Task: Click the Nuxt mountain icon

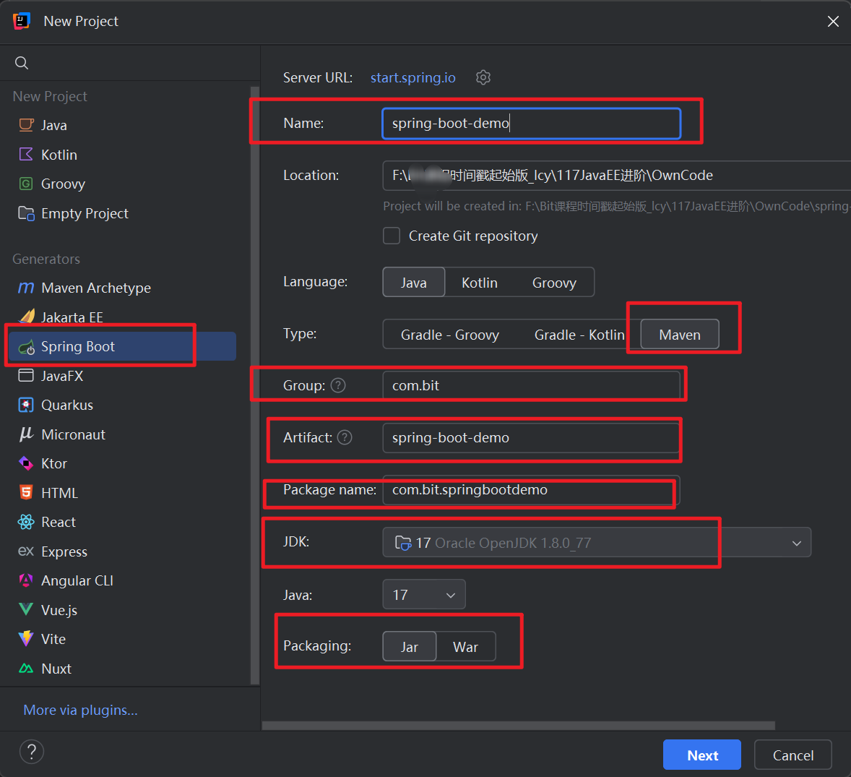Action: tap(26, 668)
